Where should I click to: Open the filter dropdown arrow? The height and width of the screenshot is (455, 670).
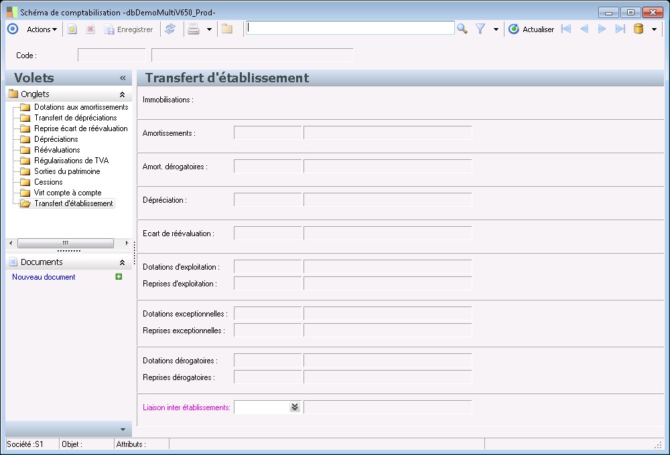pos(496,29)
